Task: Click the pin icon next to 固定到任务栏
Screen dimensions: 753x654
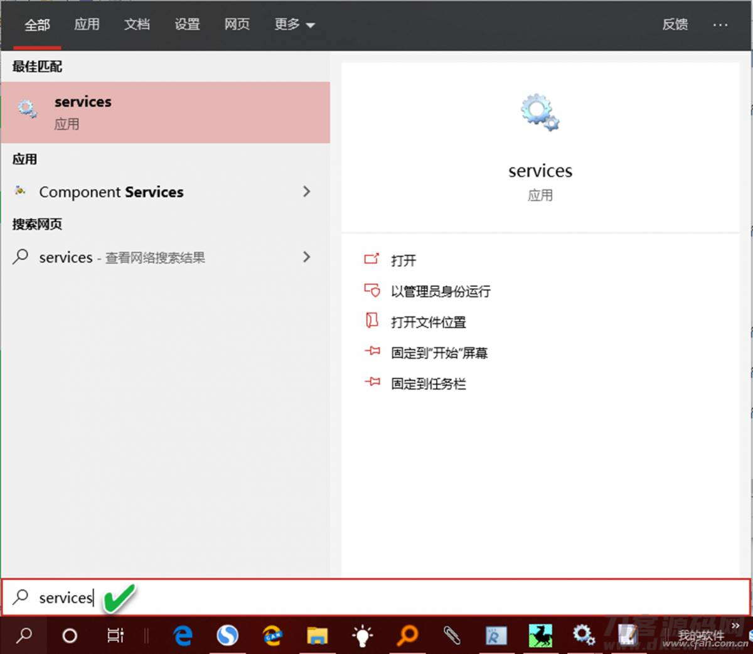Action: click(372, 382)
